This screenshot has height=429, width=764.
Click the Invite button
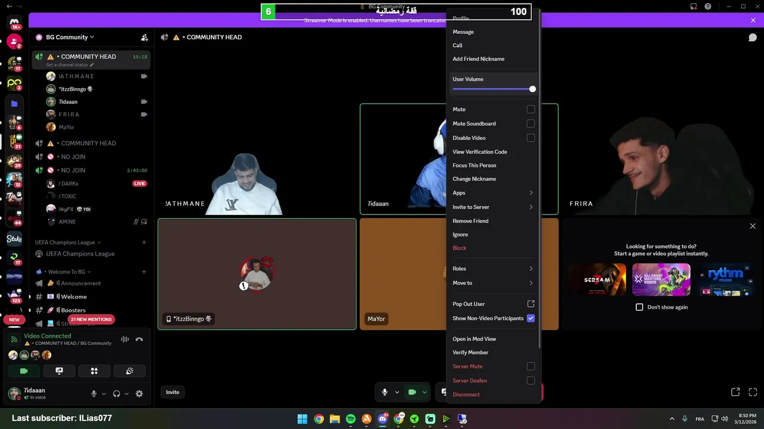pyautogui.click(x=172, y=392)
